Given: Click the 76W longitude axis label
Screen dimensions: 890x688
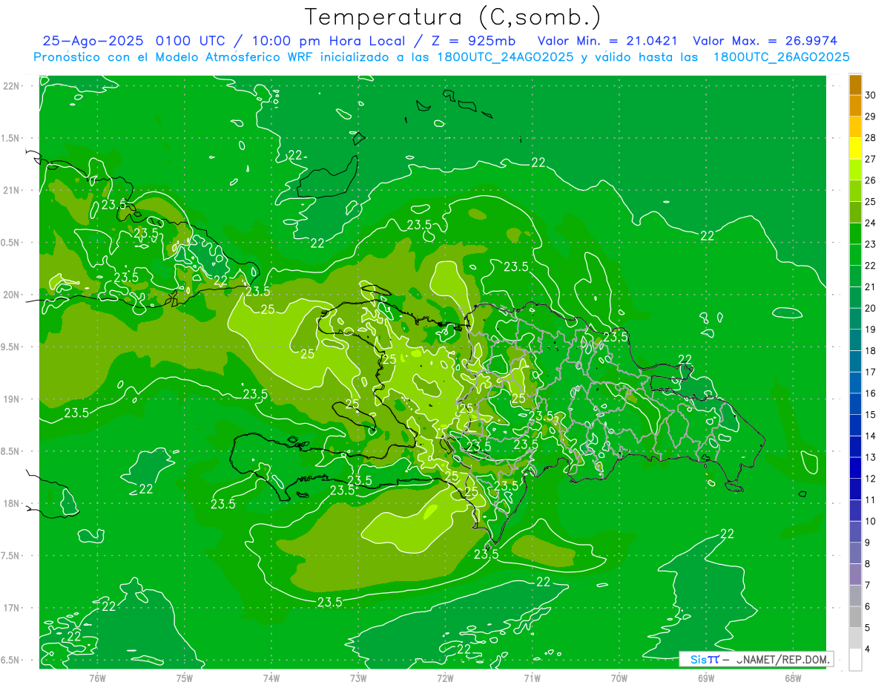Looking at the screenshot, I should coord(97,678).
